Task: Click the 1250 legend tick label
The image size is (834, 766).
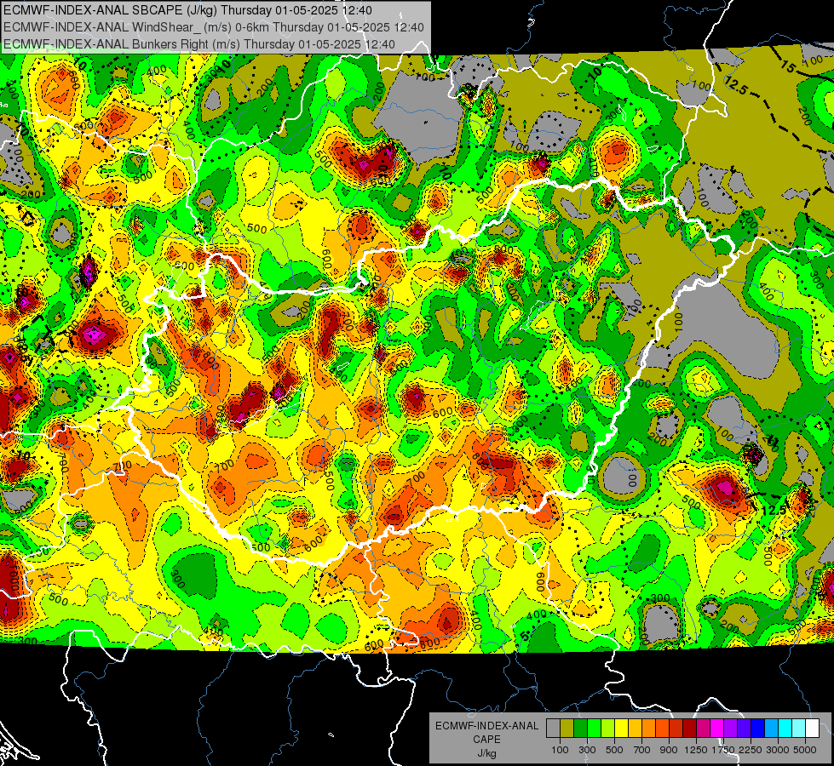Action: [x=696, y=750]
